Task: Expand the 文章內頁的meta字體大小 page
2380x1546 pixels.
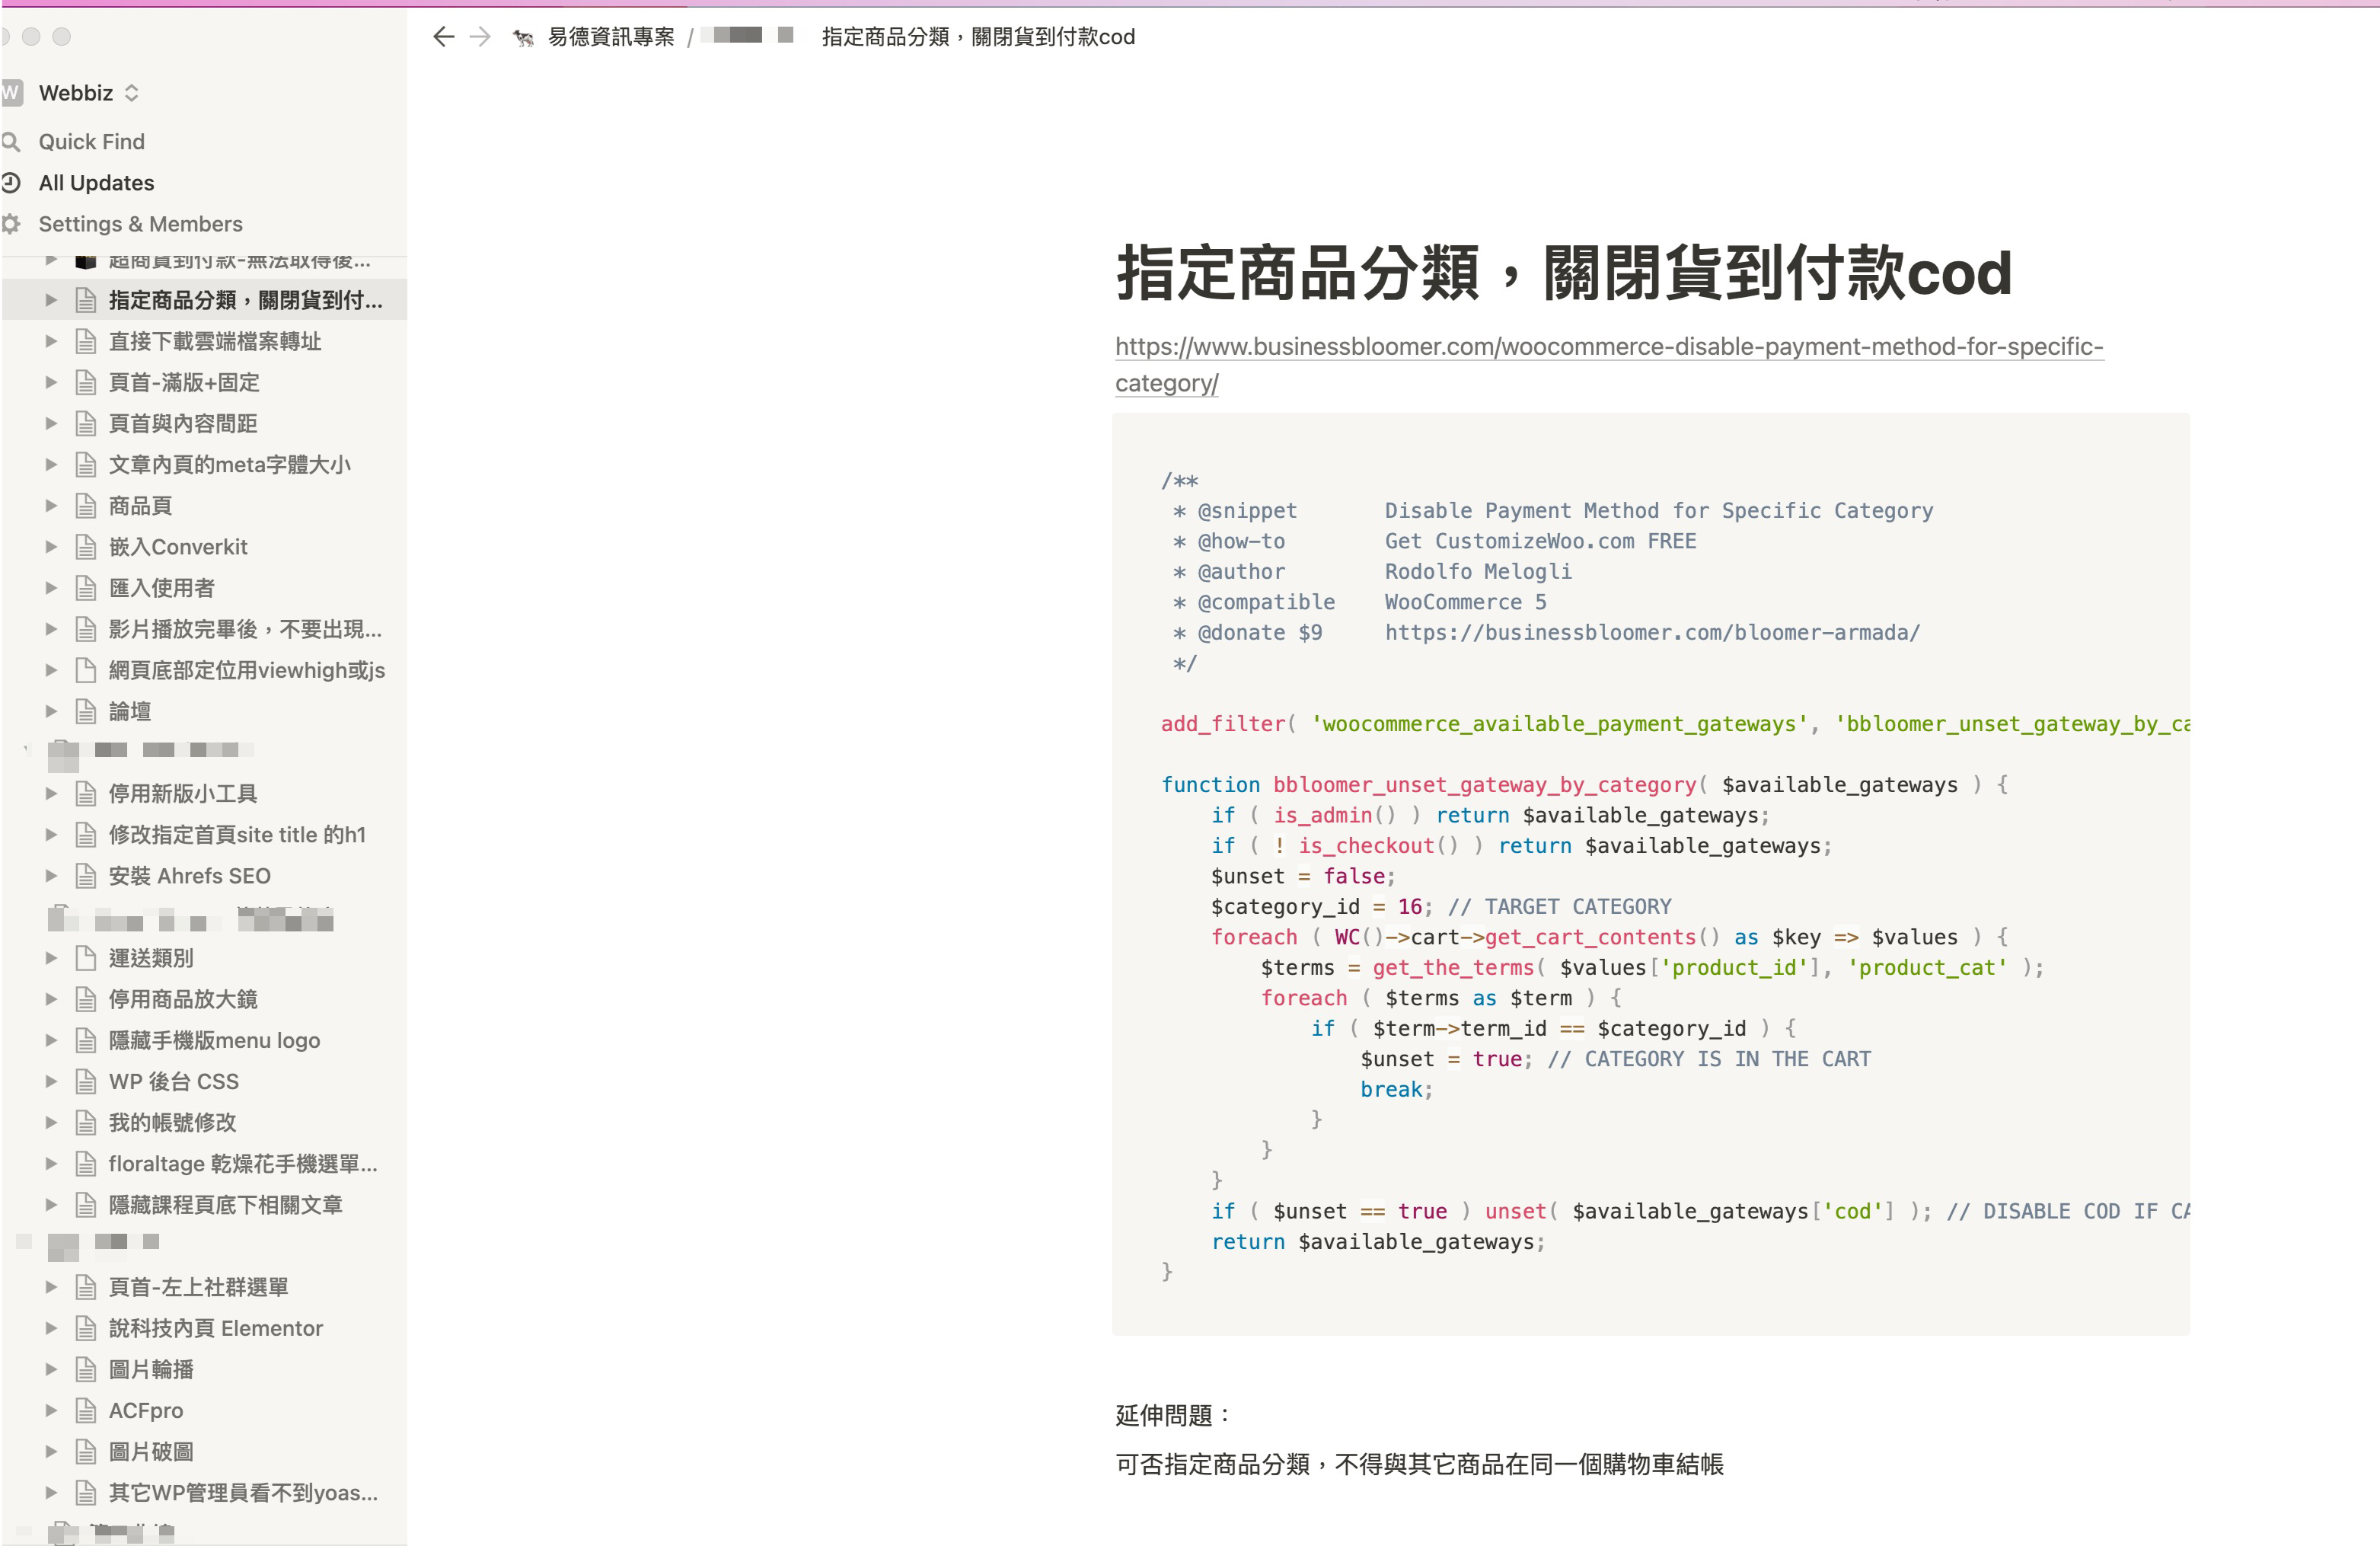Action: point(51,464)
